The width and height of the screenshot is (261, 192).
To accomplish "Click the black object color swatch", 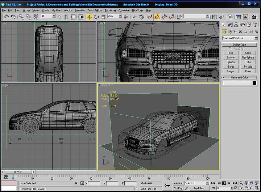I will 254,83.
